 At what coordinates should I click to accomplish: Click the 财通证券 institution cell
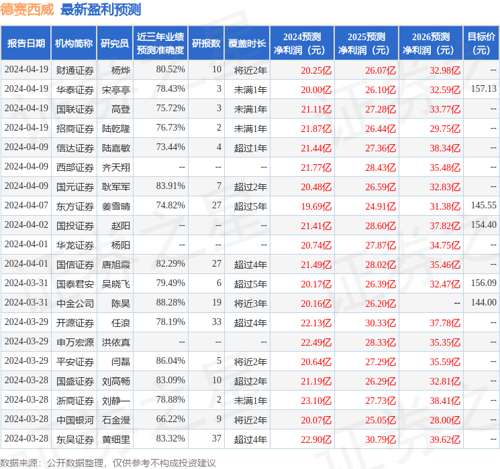pos(75,70)
